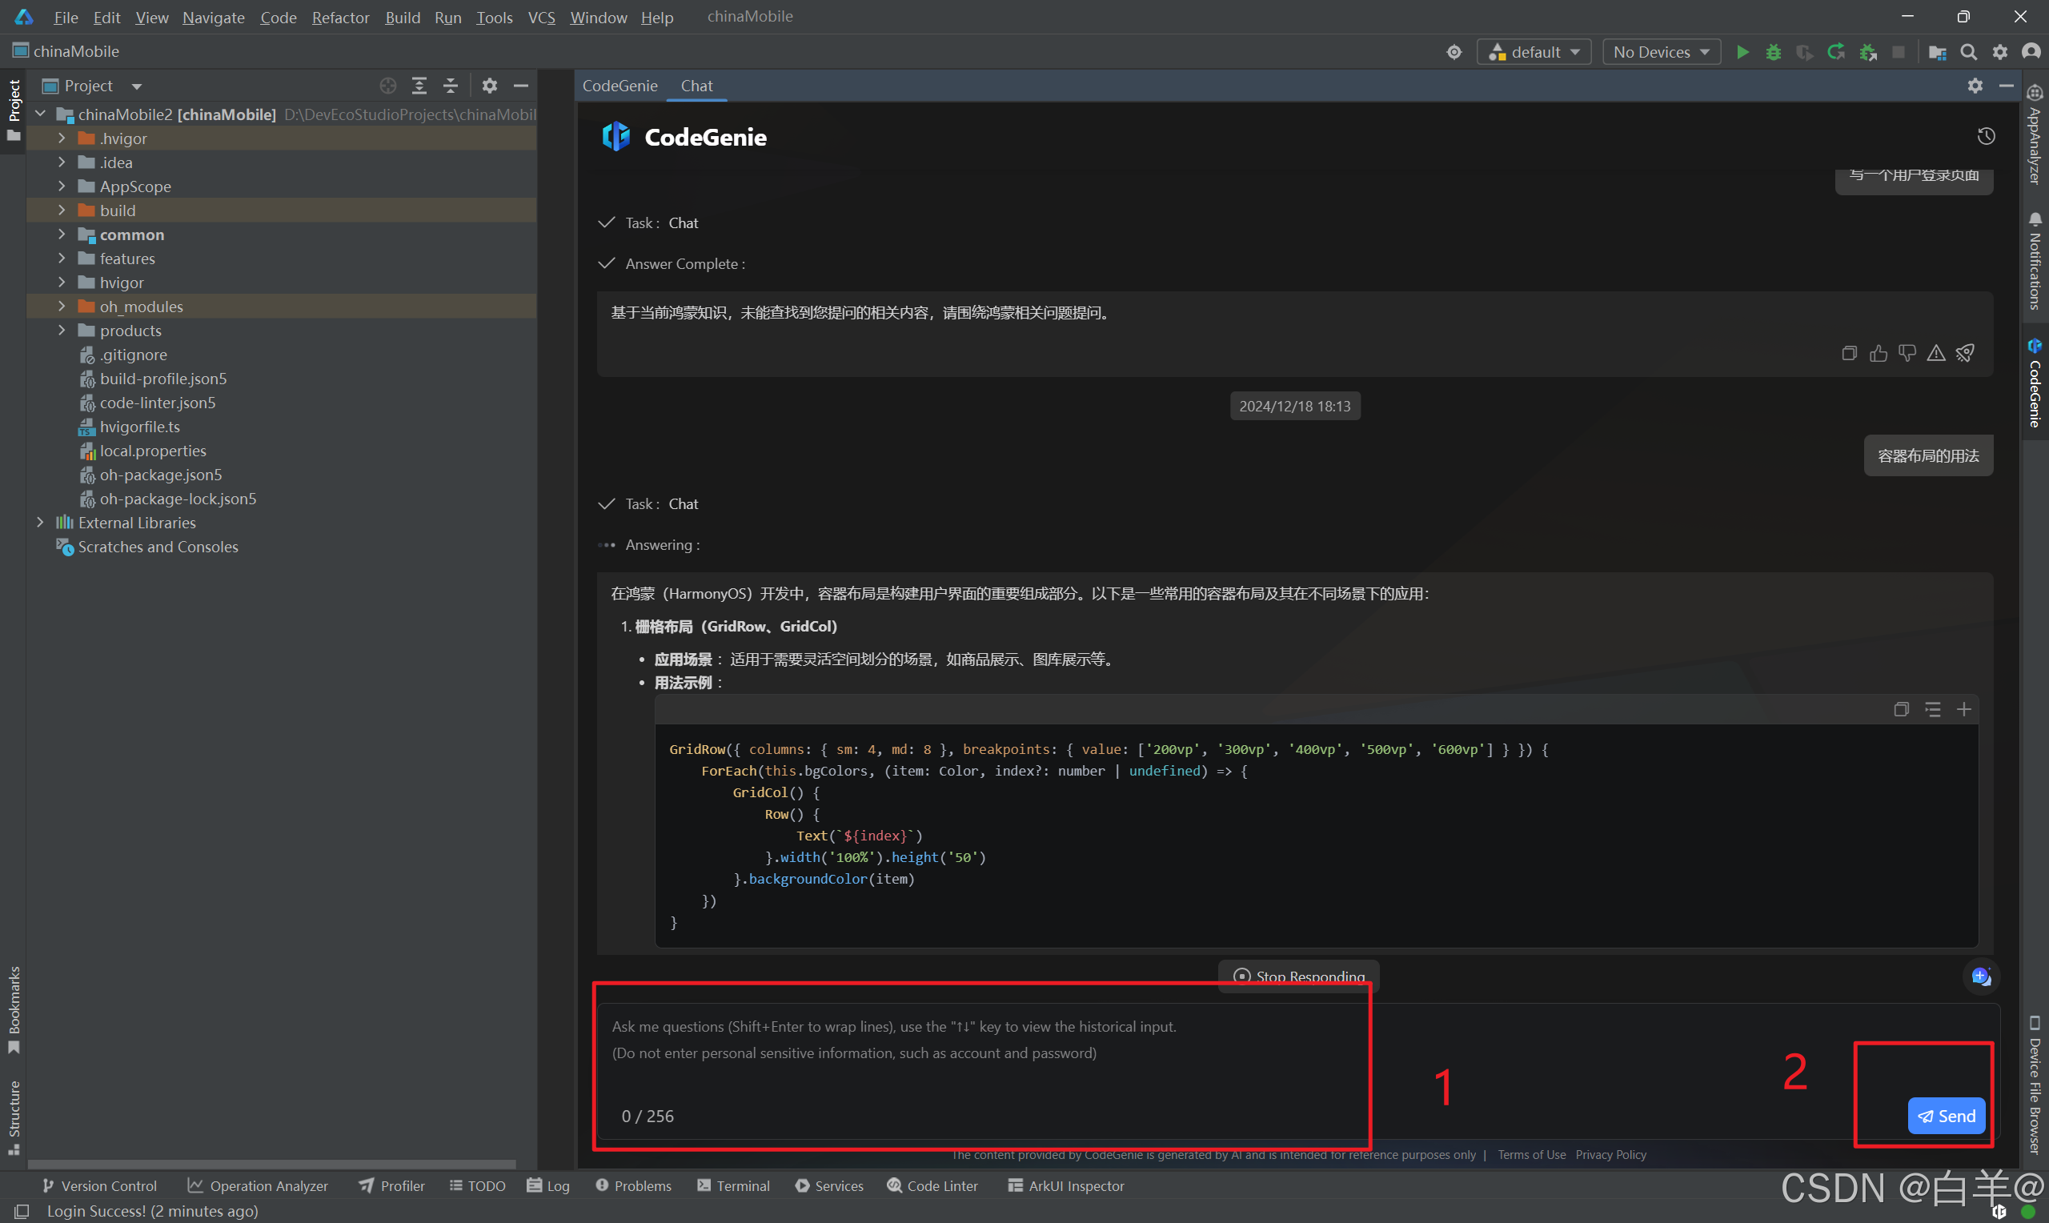Open CodeGenie chat history
Screen dimensions: 2049x1223
(x=1987, y=135)
